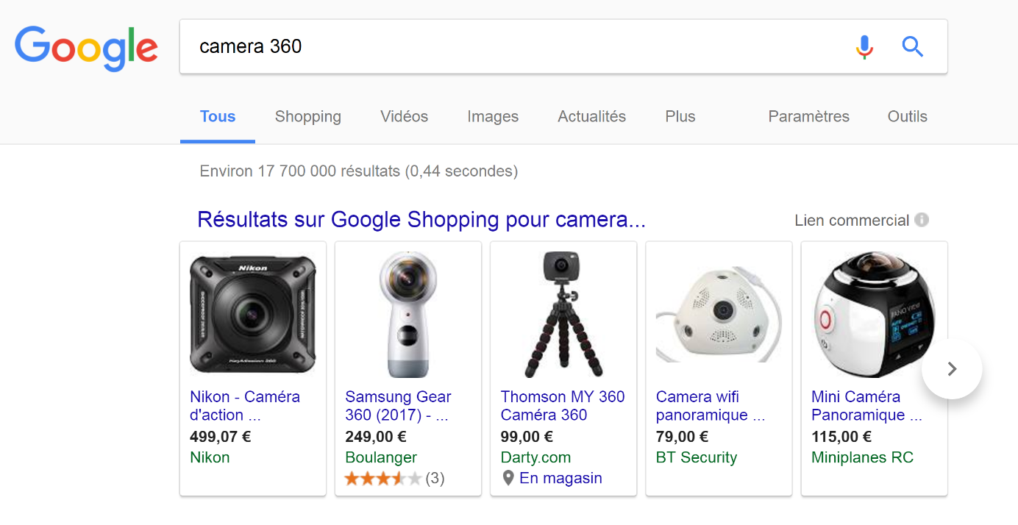Show next shopping results with arrow
The image size is (1018, 525).
click(x=952, y=369)
